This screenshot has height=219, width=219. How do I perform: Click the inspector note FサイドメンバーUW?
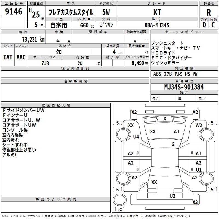23,110
